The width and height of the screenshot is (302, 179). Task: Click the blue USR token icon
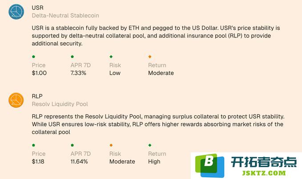[16, 12]
